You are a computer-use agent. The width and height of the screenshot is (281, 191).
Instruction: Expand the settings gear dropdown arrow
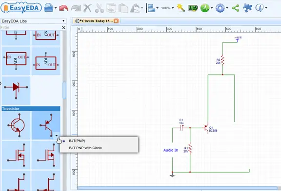click(x=227, y=8)
